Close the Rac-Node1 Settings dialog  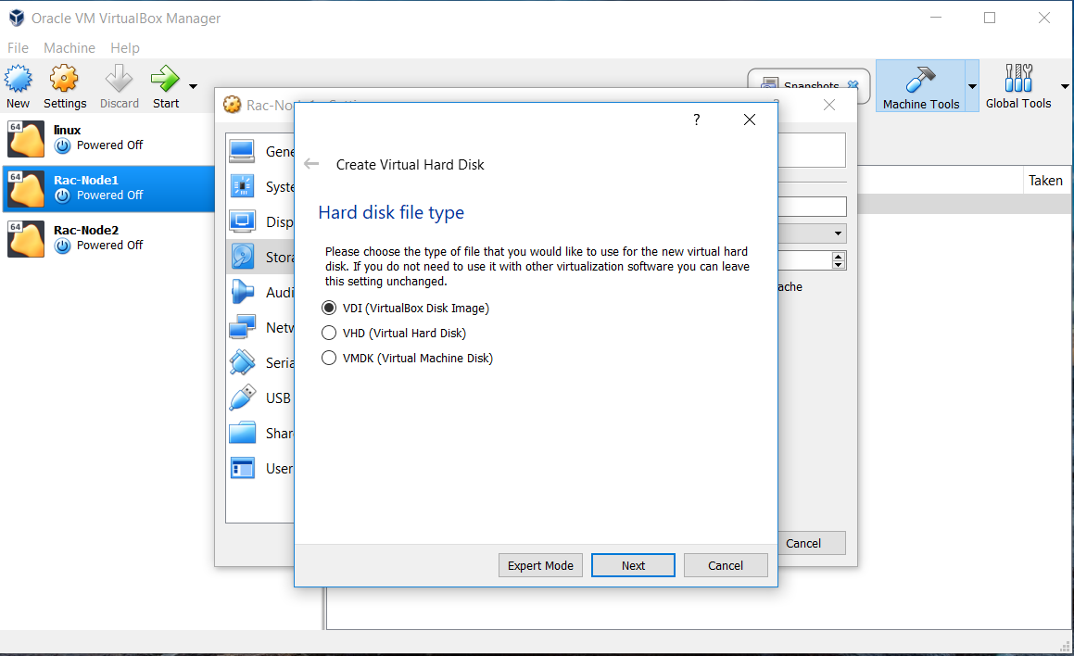pos(828,105)
